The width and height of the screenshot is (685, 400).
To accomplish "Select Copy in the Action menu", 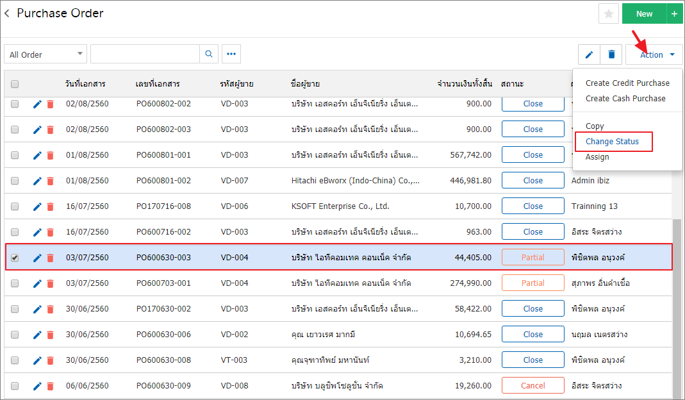I will [x=595, y=126].
